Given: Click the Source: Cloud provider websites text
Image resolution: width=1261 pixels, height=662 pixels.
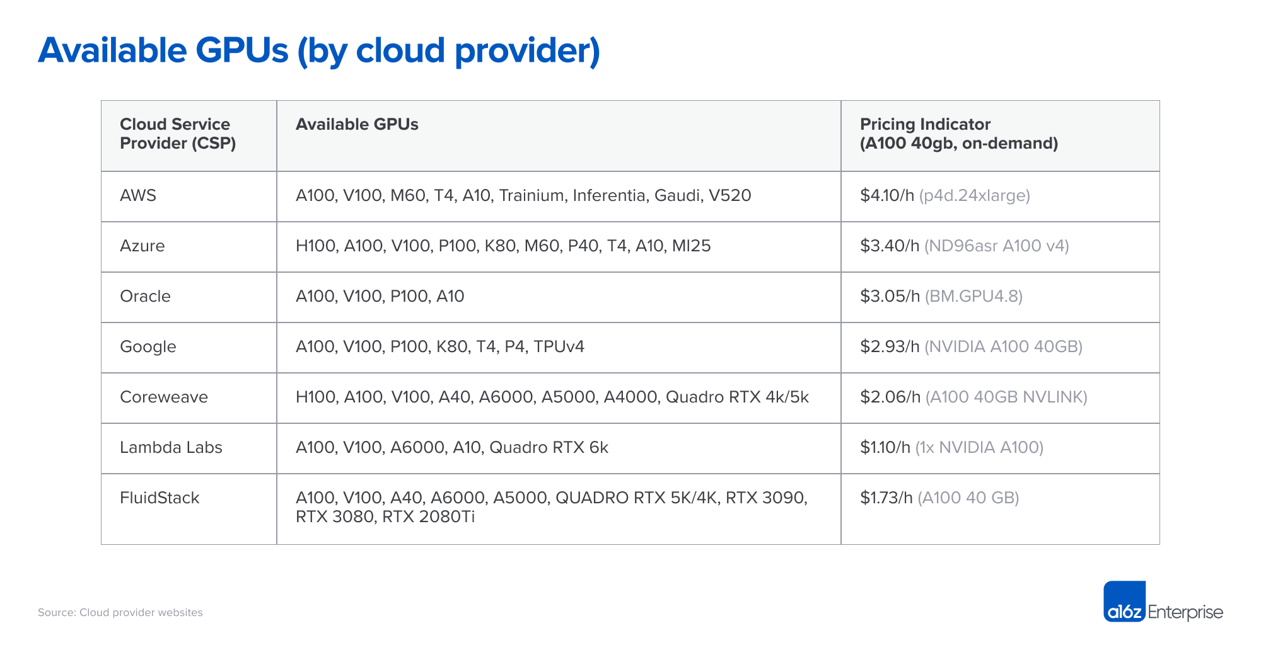Looking at the screenshot, I should [120, 612].
